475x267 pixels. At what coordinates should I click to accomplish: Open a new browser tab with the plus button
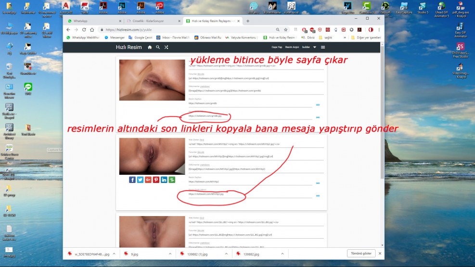248,21
